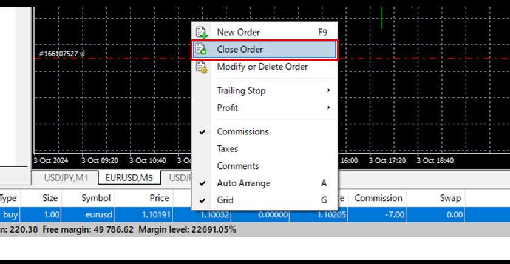Choose Modify or Delete Order entry
510x264 pixels.
pyautogui.click(x=262, y=67)
